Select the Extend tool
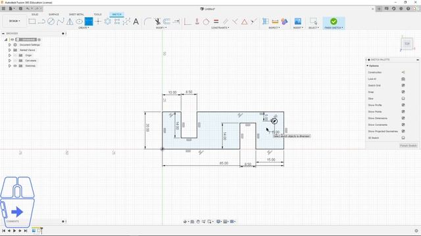421x236 pixels. (x=176, y=22)
